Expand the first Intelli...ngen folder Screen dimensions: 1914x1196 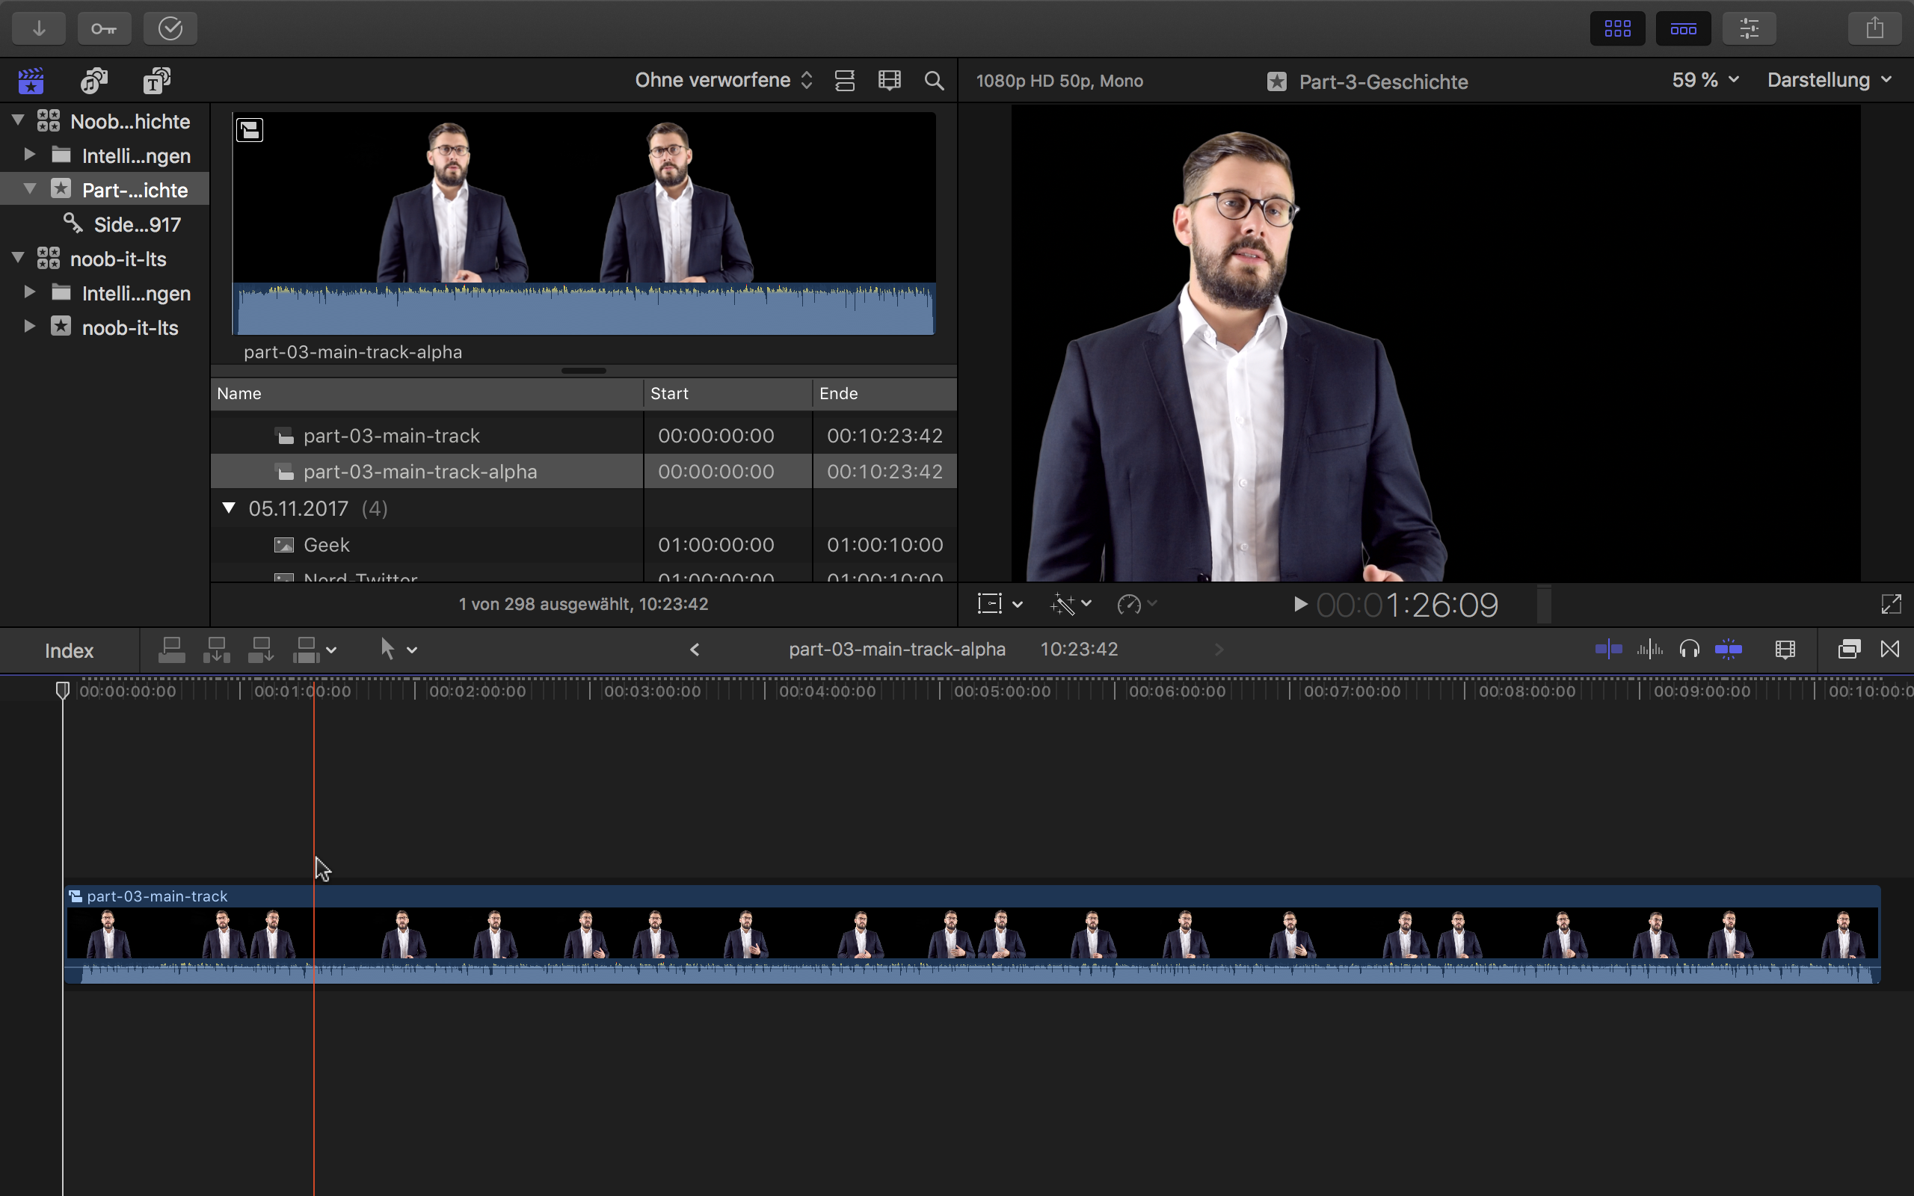[x=29, y=154]
